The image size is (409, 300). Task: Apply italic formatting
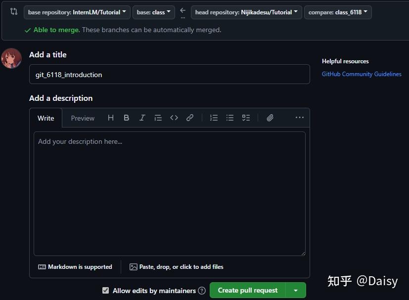[142, 118]
